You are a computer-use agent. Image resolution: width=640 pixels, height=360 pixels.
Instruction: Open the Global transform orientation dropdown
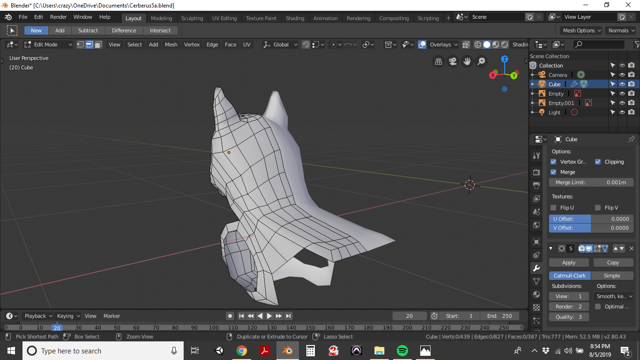[x=281, y=45]
